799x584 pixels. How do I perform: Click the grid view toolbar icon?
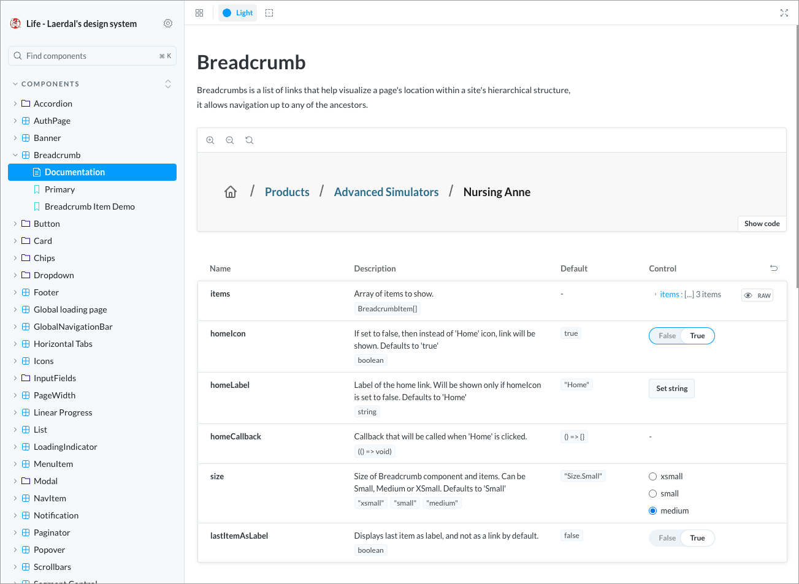click(x=199, y=13)
